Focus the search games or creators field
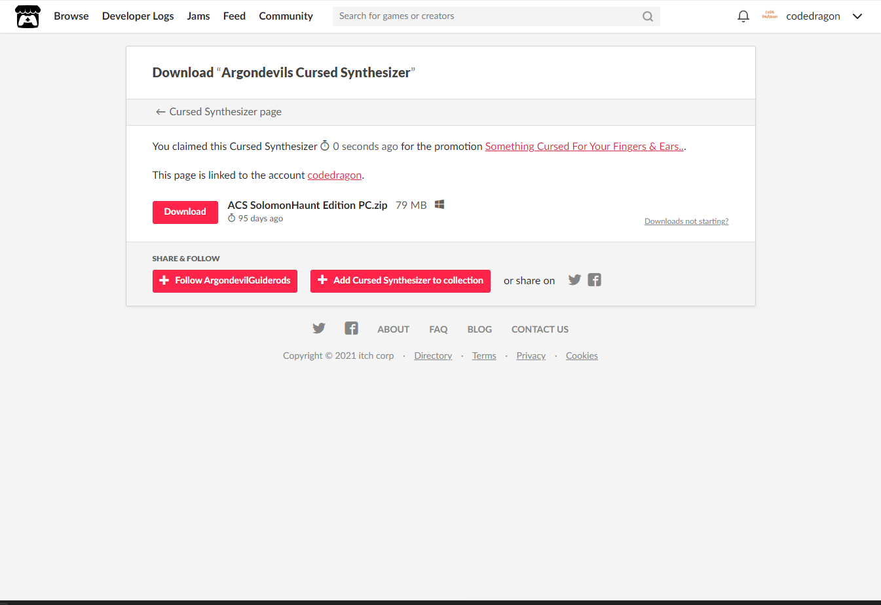The image size is (881, 605). point(496,16)
